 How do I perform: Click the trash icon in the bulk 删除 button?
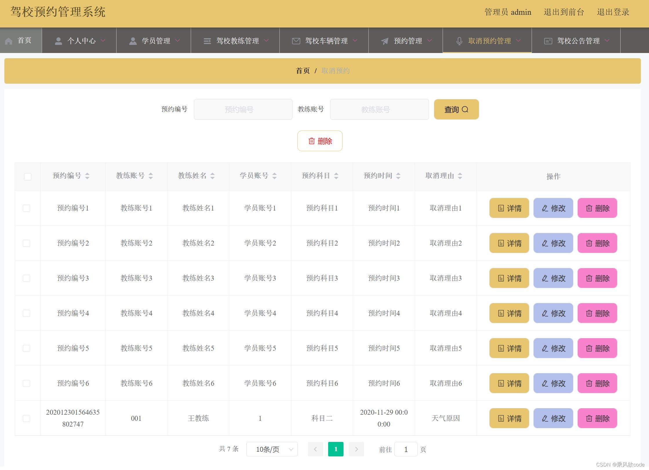[312, 141]
